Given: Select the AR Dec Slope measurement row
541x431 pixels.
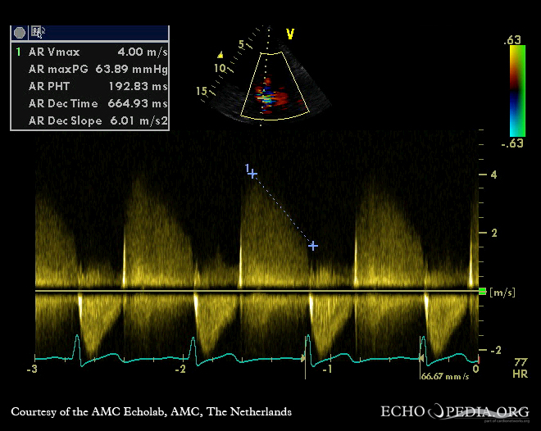Looking at the screenshot, I should pos(90,120).
